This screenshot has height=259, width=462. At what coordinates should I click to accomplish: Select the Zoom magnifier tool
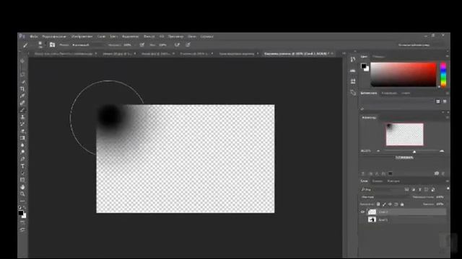[22, 194]
